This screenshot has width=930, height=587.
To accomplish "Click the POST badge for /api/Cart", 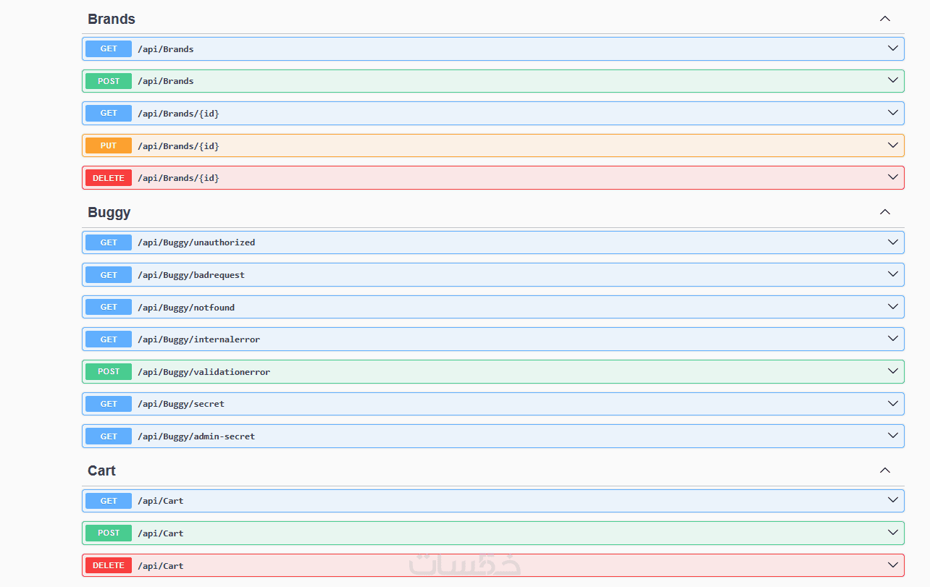I will pos(109,533).
